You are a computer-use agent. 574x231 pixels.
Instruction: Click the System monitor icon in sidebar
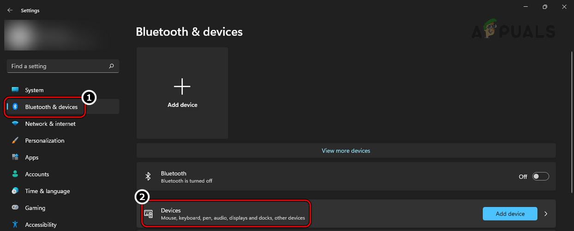coord(15,90)
